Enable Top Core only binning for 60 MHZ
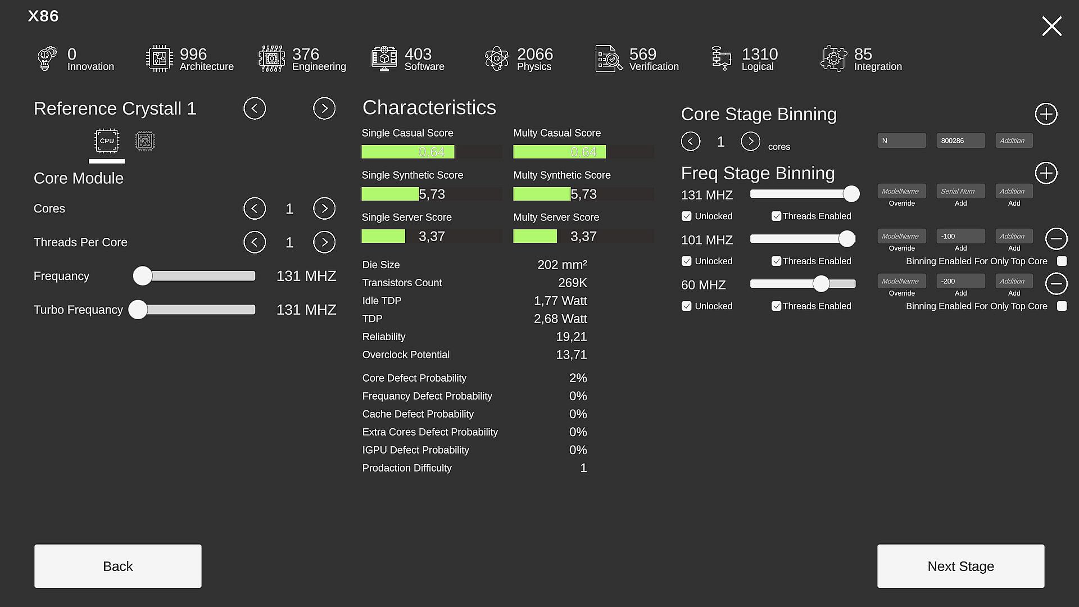Viewport: 1079px width, 607px height. (1062, 306)
